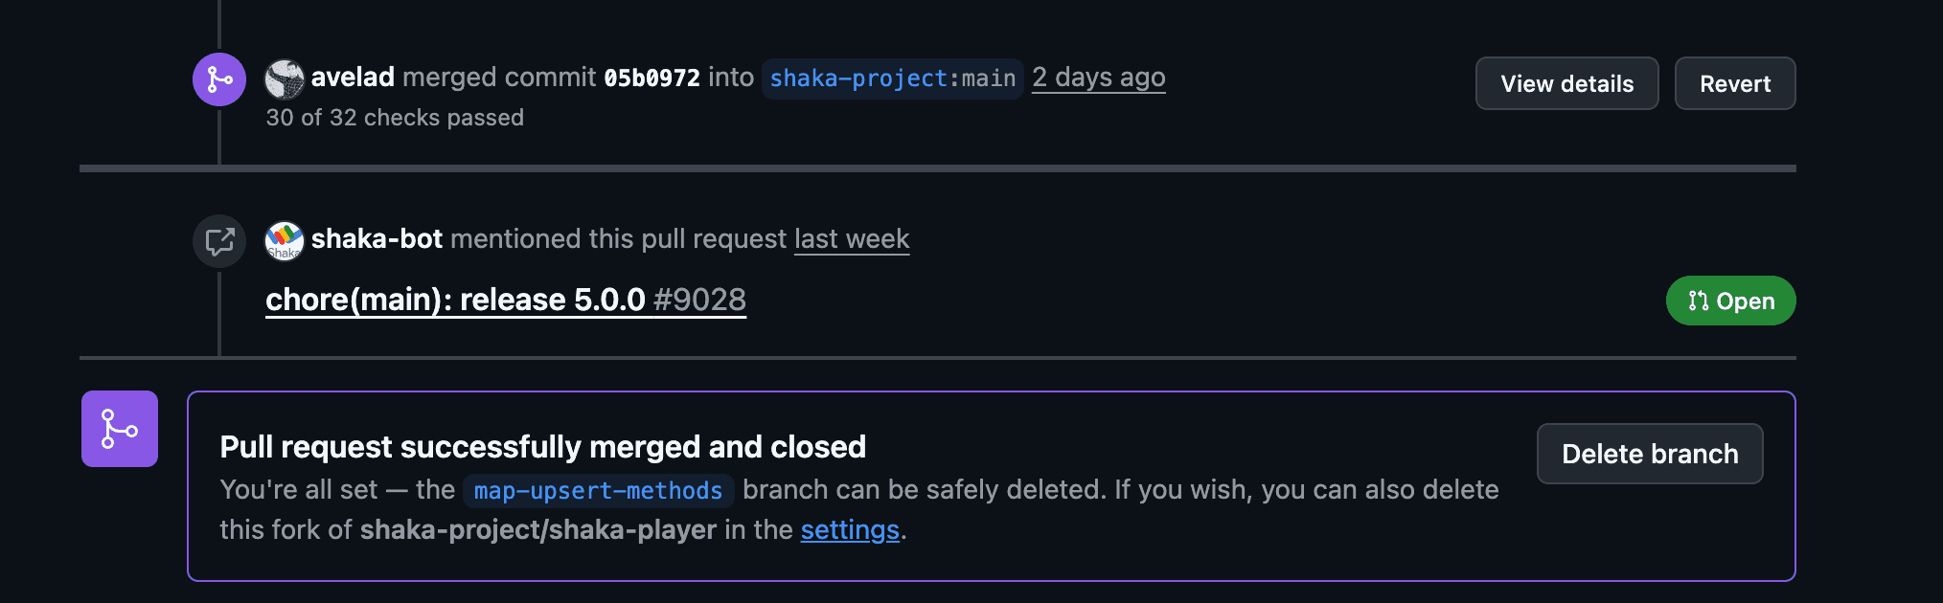The width and height of the screenshot is (1943, 603).
Task: Open merged commit 05b0972
Action: pyautogui.click(x=651, y=78)
